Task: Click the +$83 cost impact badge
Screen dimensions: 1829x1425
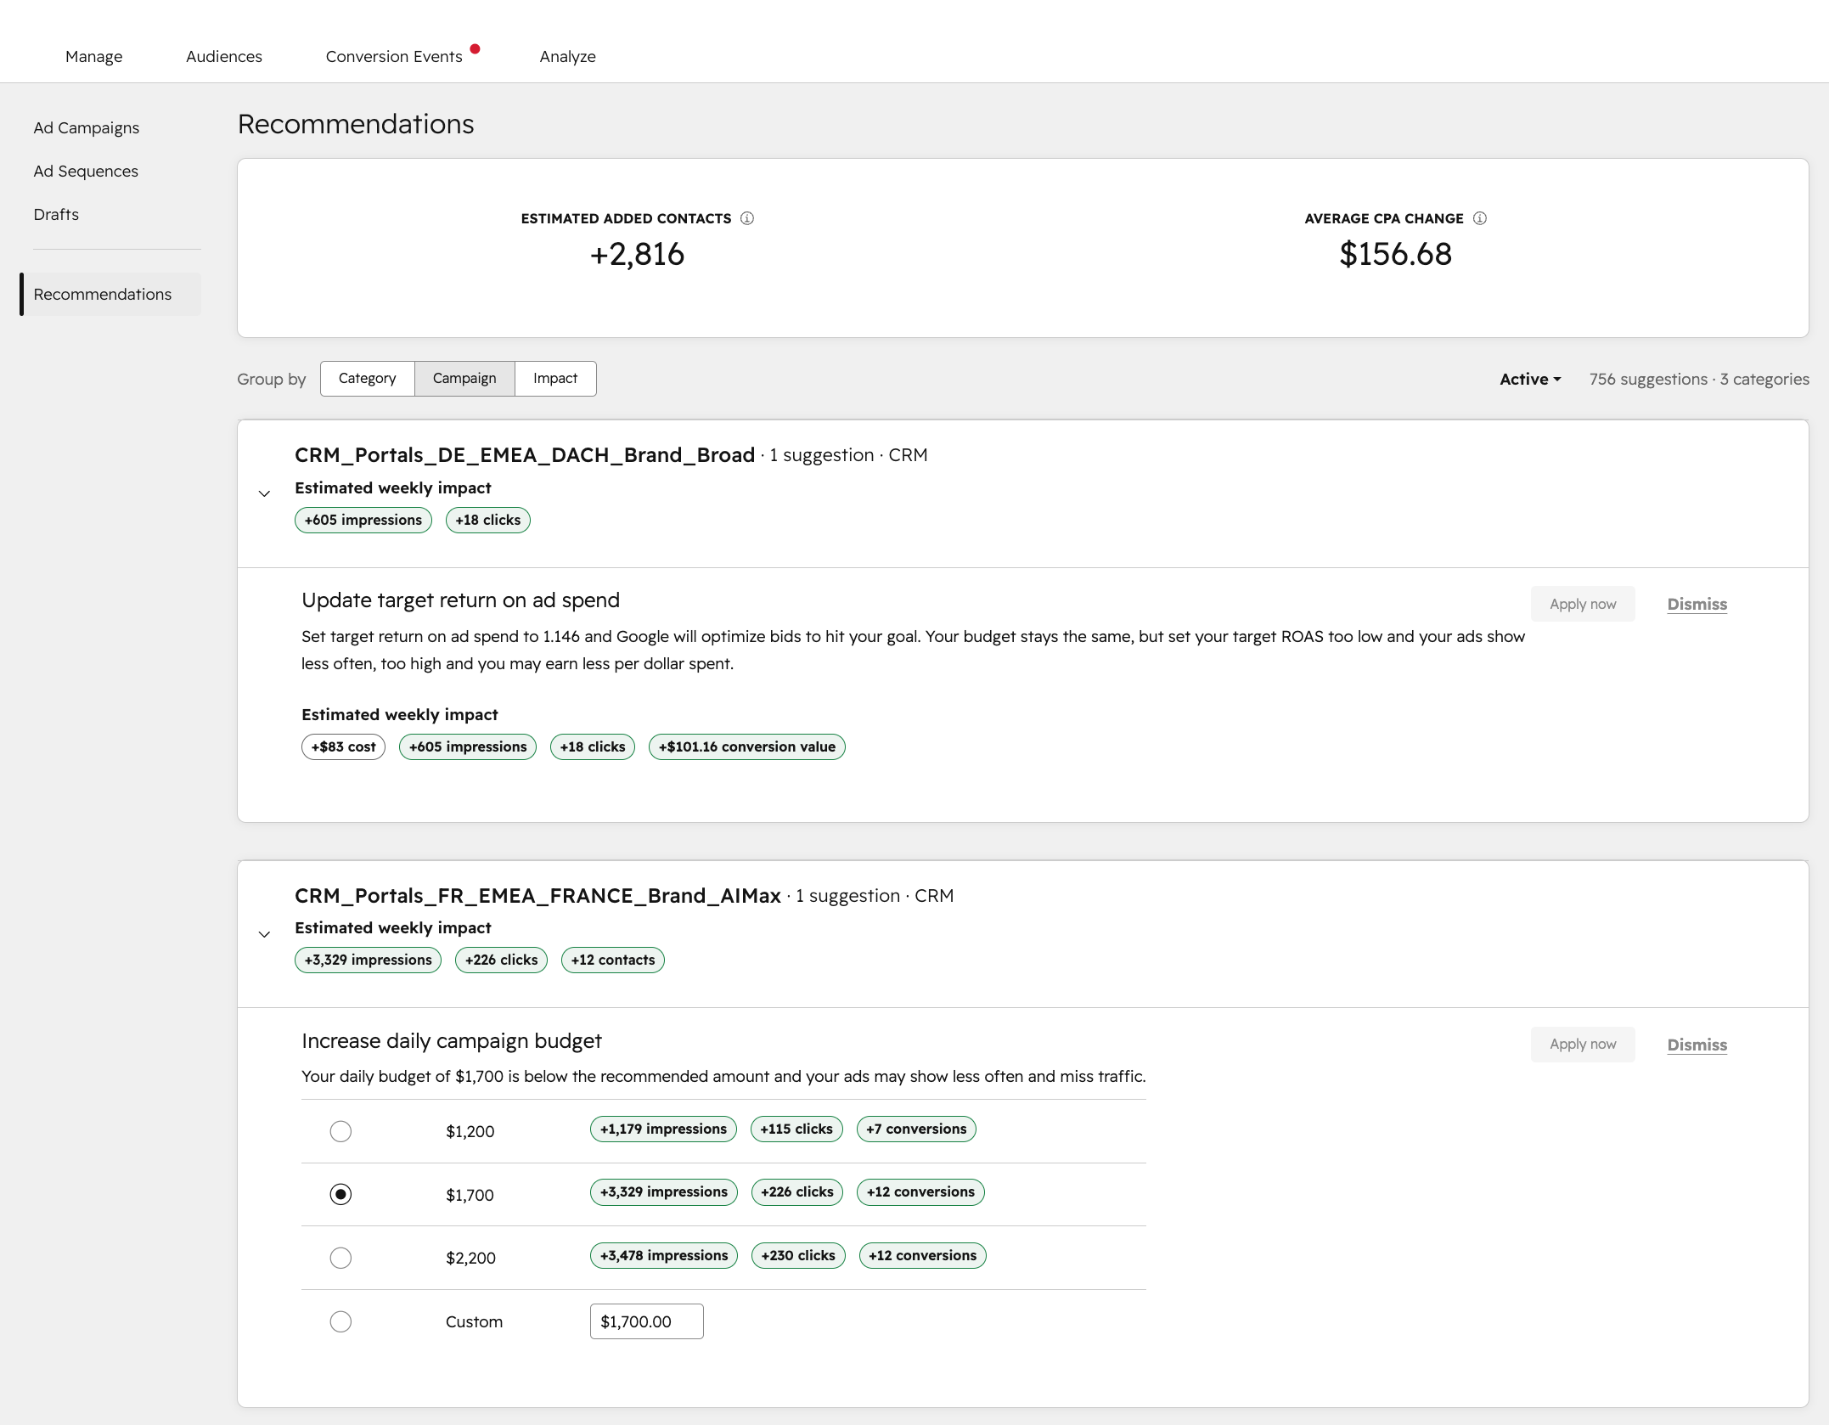Action: pyautogui.click(x=343, y=746)
